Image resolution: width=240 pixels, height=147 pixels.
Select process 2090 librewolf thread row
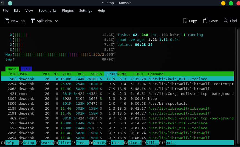[x=117, y=133]
